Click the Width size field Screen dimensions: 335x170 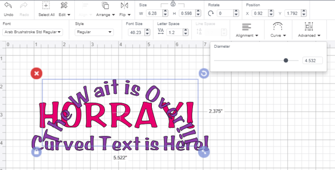(154, 13)
